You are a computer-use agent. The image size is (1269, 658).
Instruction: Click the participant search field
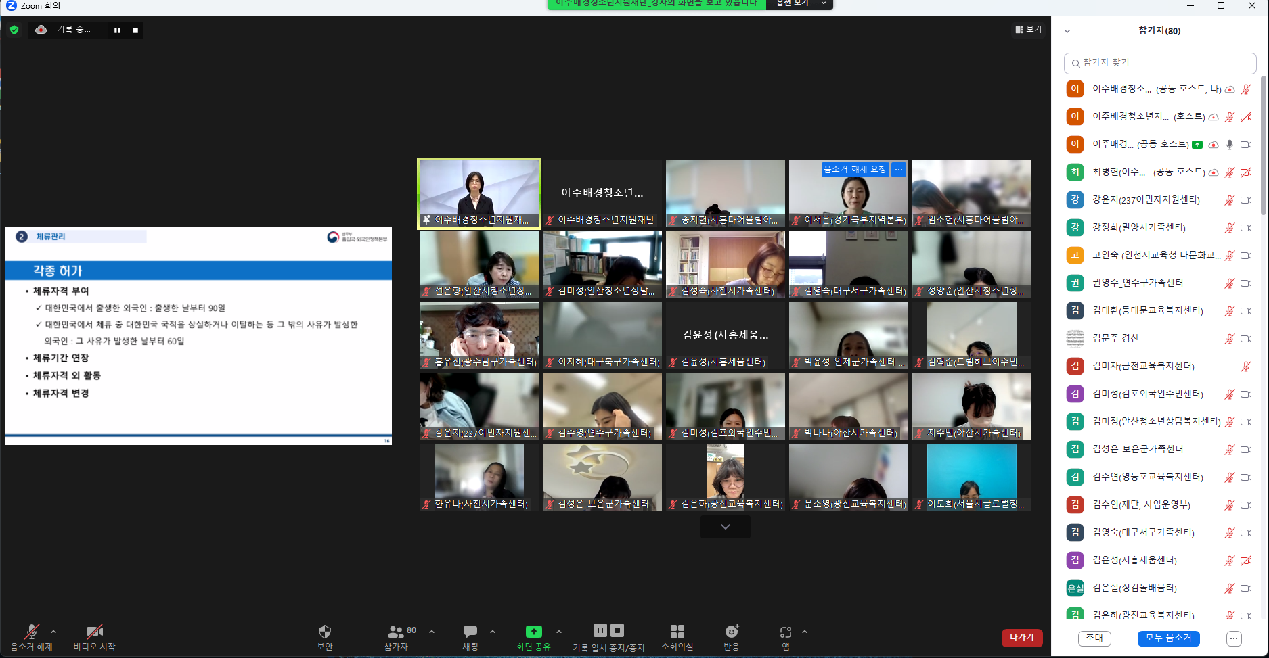pos(1160,63)
